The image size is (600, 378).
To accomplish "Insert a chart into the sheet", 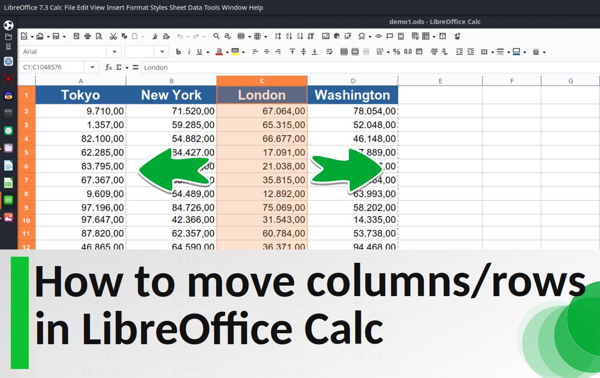I will [336, 36].
